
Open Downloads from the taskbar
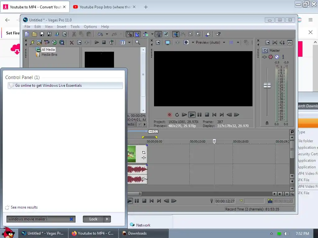143,233
